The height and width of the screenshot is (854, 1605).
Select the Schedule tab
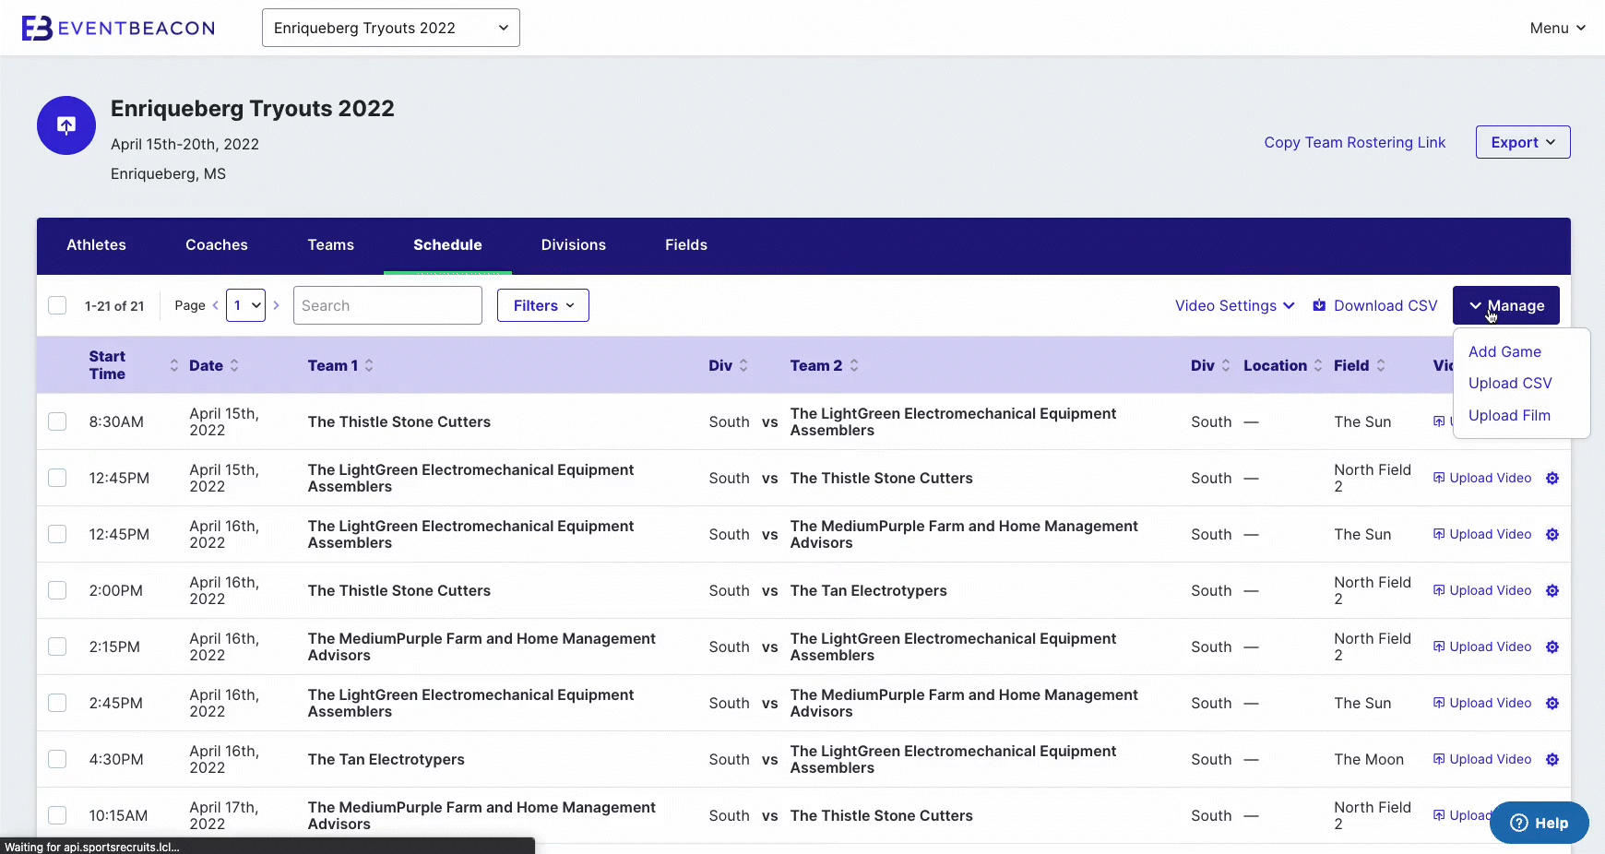click(x=447, y=245)
